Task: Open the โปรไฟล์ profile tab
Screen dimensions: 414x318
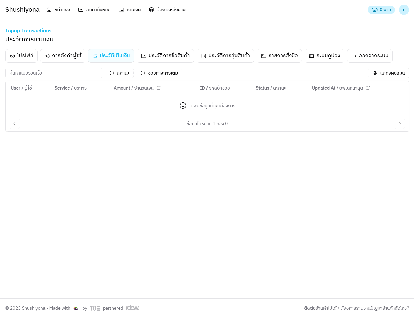Action: [x=21, y=56]
